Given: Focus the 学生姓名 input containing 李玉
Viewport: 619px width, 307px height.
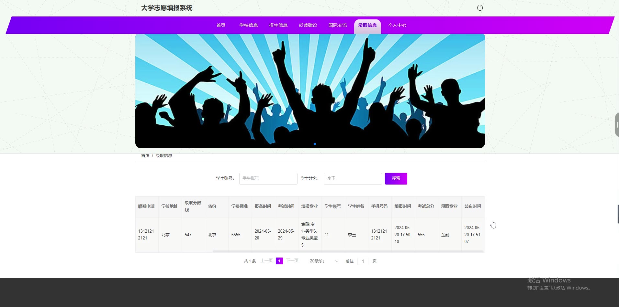Looking at the screenshot, I should pyautogui.click(x=353, y=178).
